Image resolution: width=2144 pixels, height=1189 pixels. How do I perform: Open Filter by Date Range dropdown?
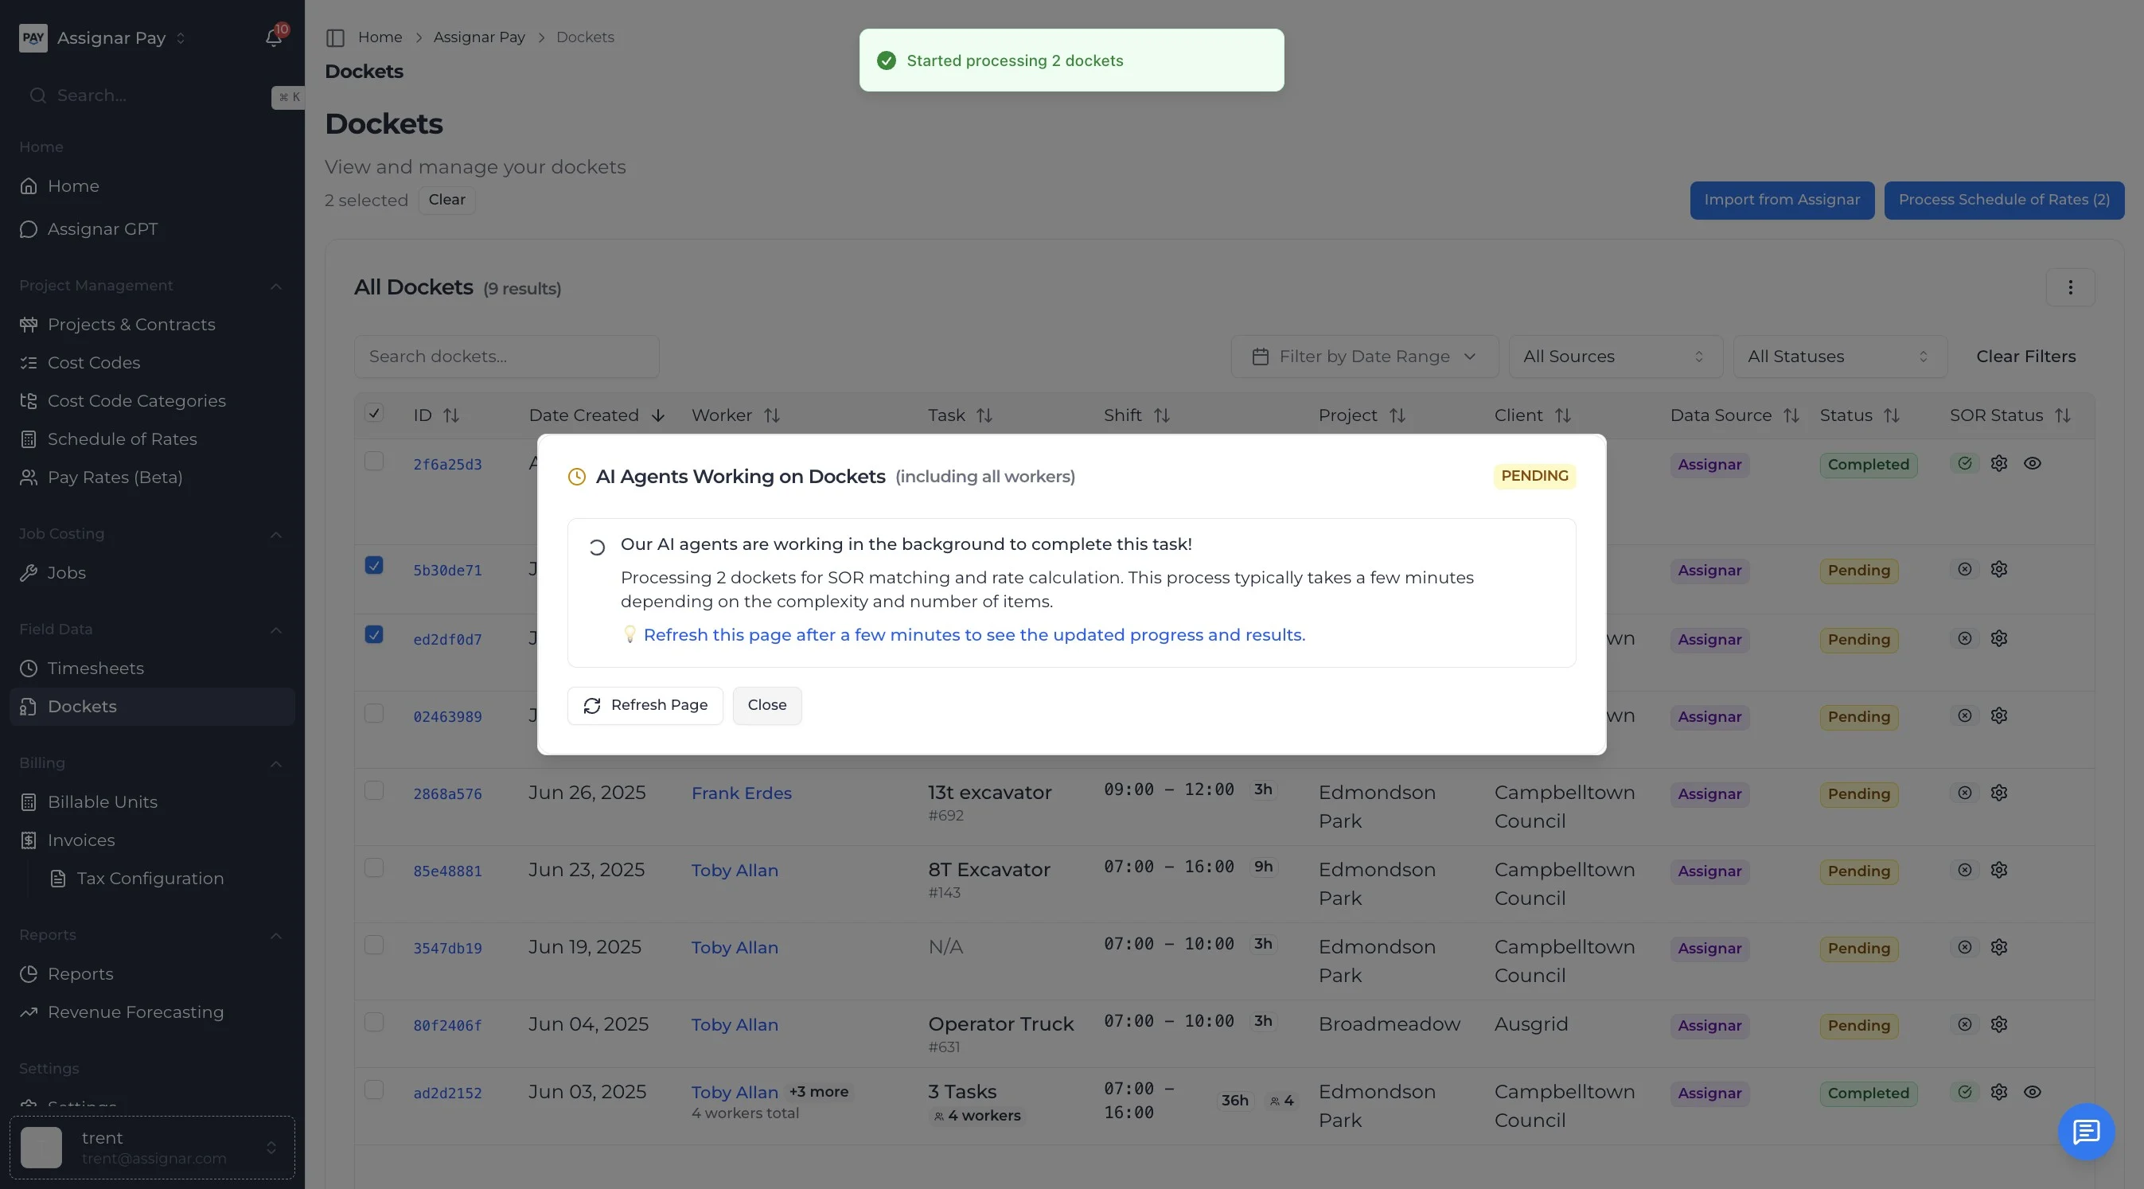(1364, 356)
